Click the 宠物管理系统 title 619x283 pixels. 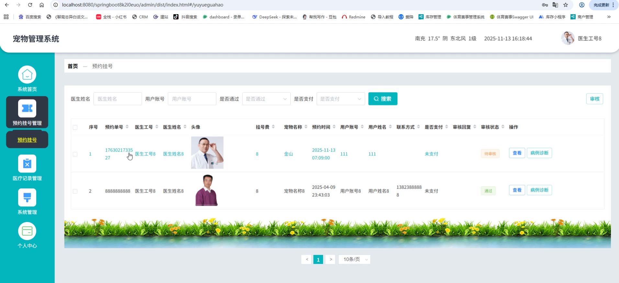pos(36,39)
